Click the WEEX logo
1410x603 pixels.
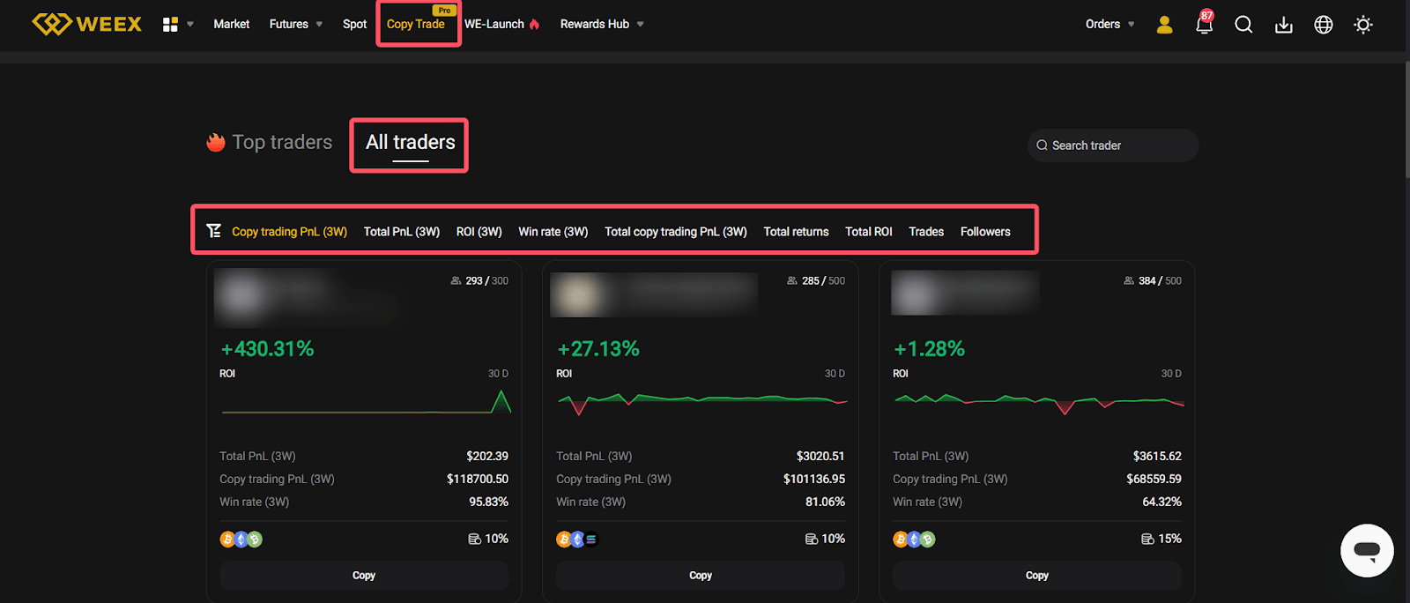[x=86, y=24]
